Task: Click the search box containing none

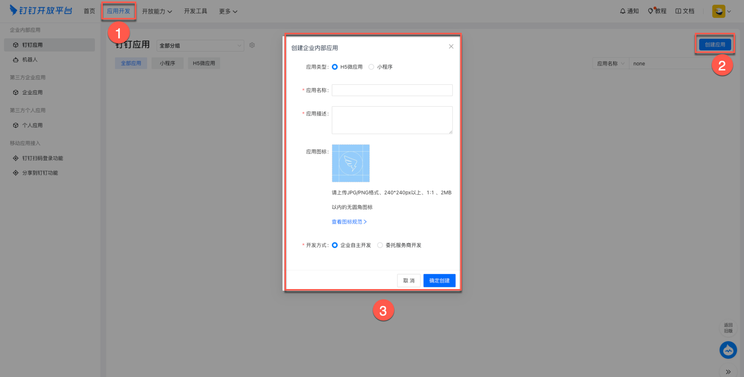Action: (x=670, y=64)
